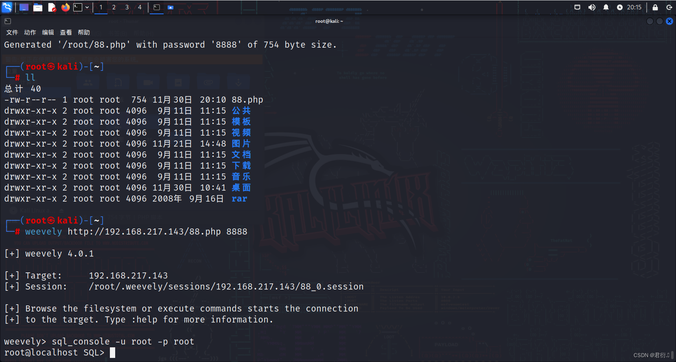Select the Thunar file manager taskbar button

coord(171,7)
